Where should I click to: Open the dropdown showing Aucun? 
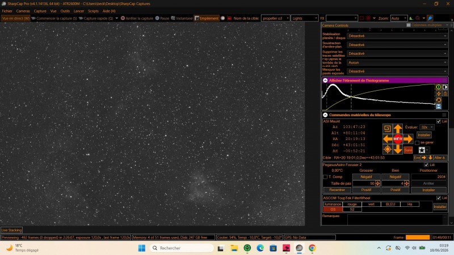(397, 62)
